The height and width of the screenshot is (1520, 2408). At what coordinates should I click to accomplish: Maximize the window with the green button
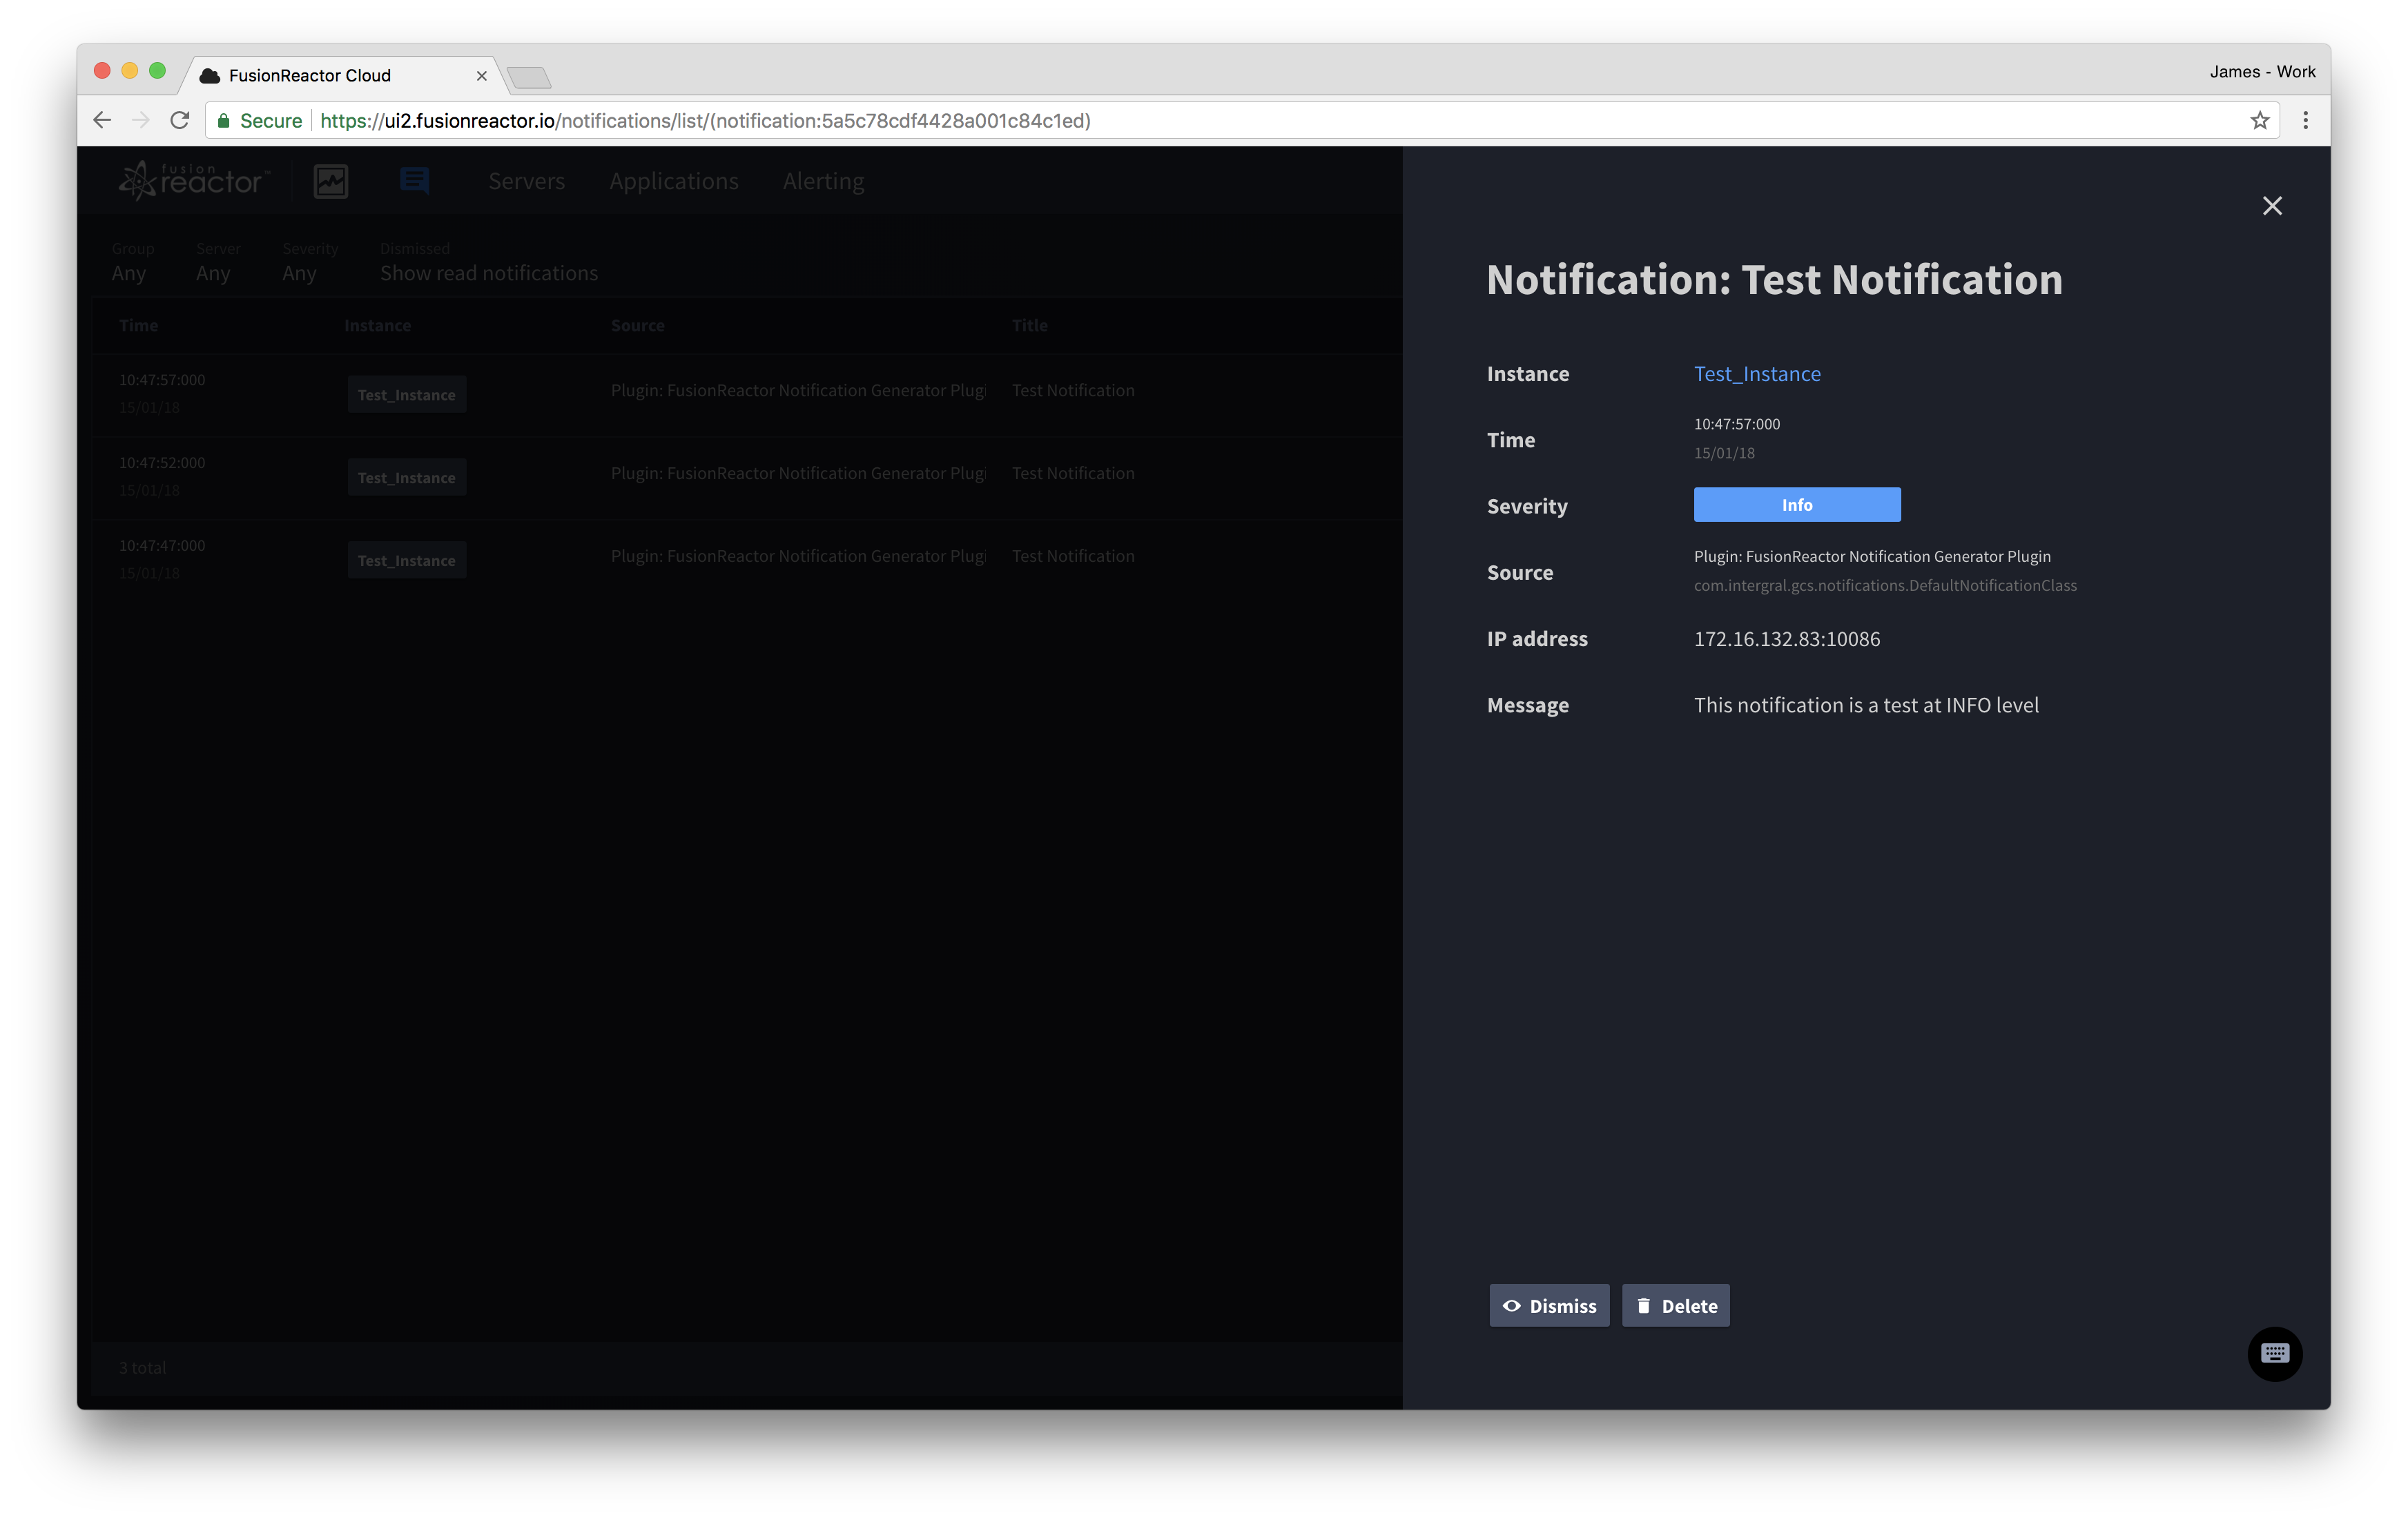pos(157,71)
